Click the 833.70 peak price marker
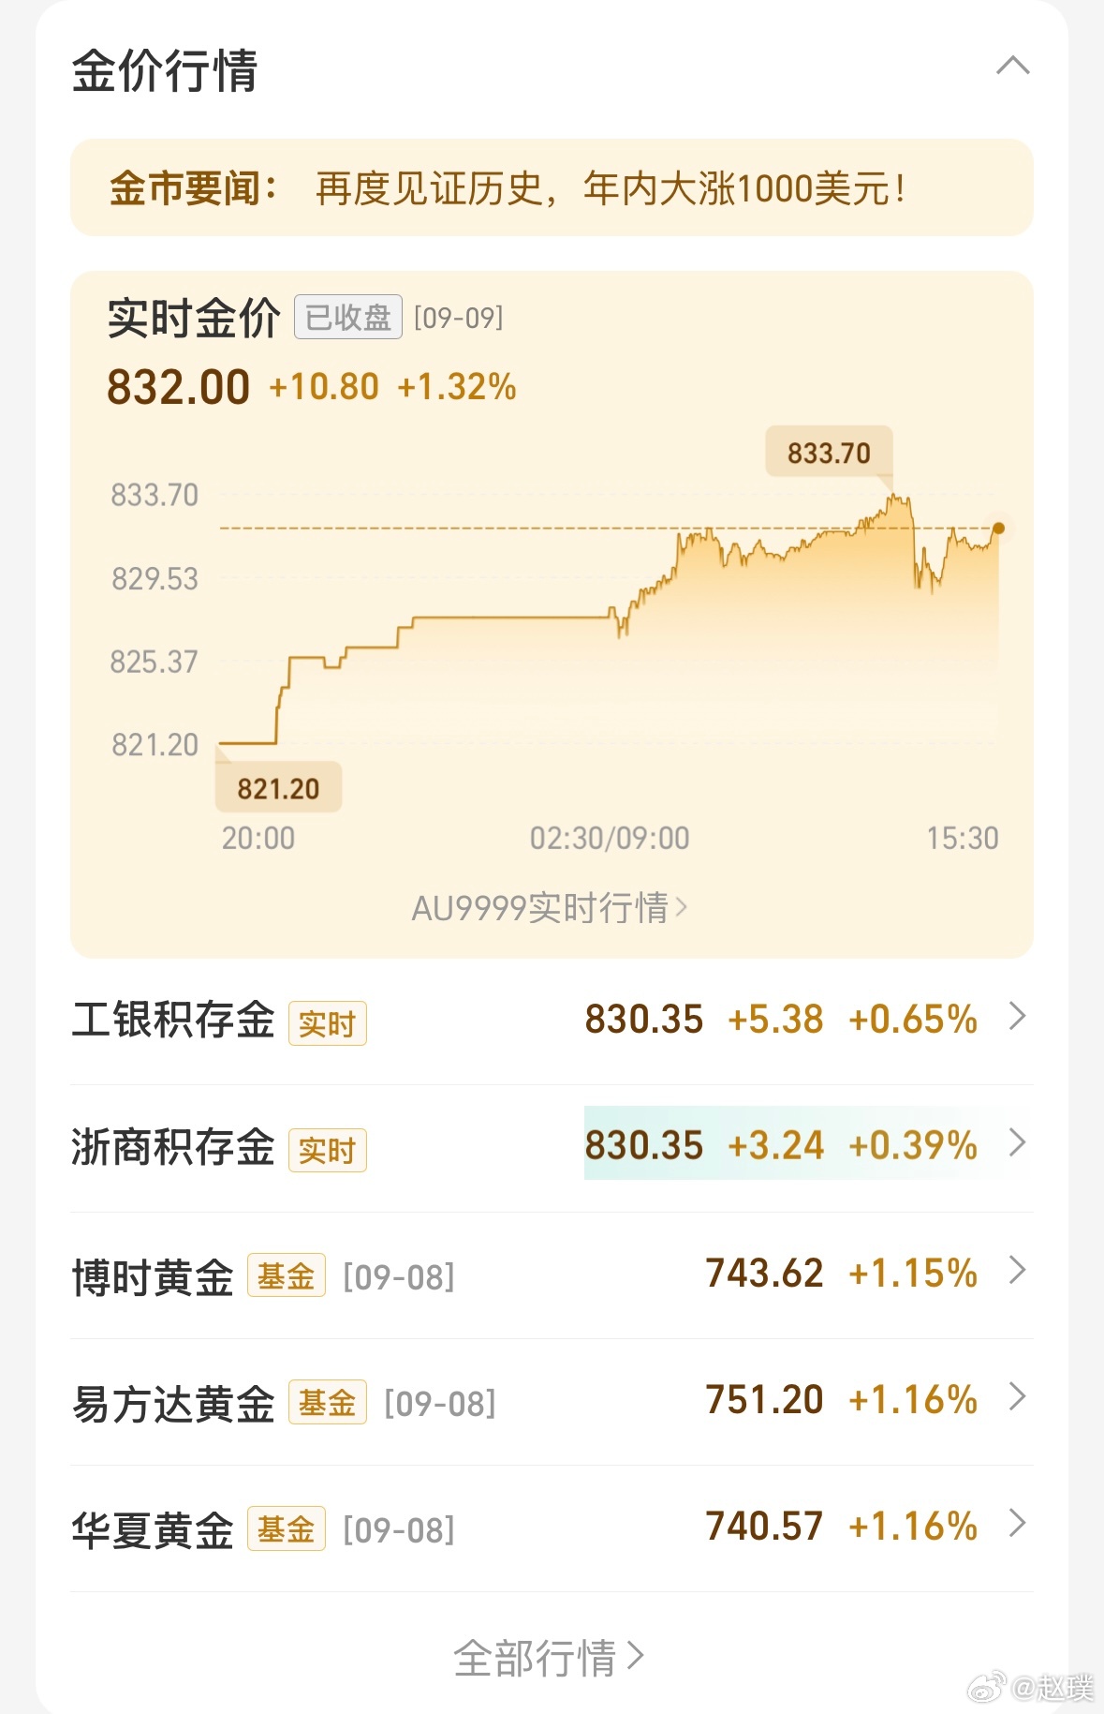The width and height of the screenshot is (1104, 1714). [829, 453]
